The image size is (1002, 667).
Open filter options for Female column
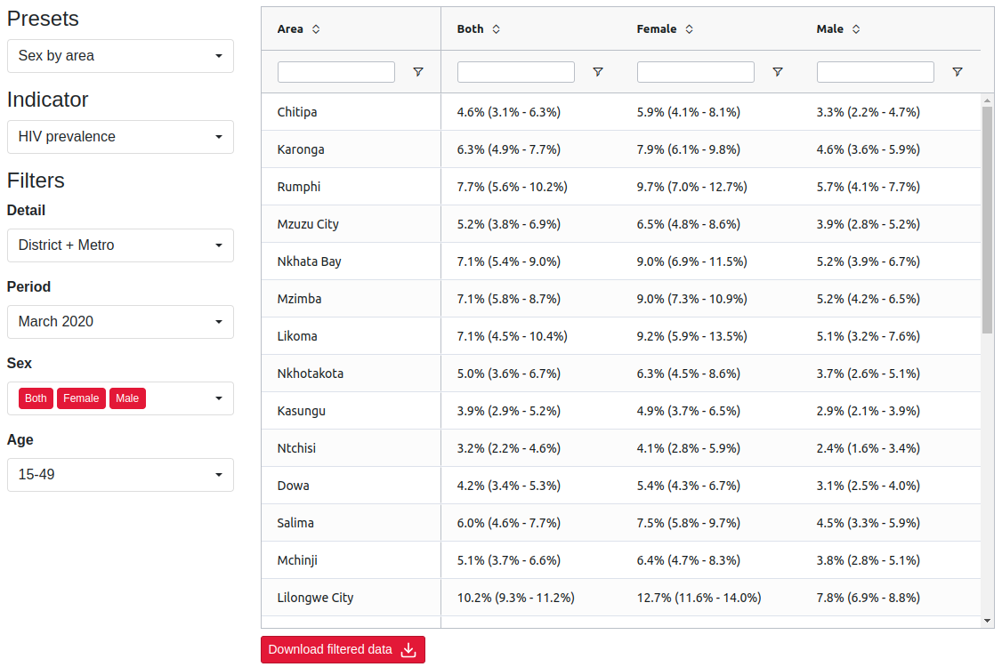coord(777,71)
